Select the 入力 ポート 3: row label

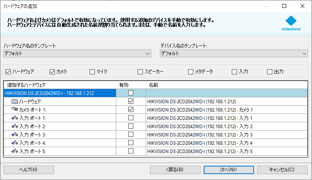tap(33, 135)
